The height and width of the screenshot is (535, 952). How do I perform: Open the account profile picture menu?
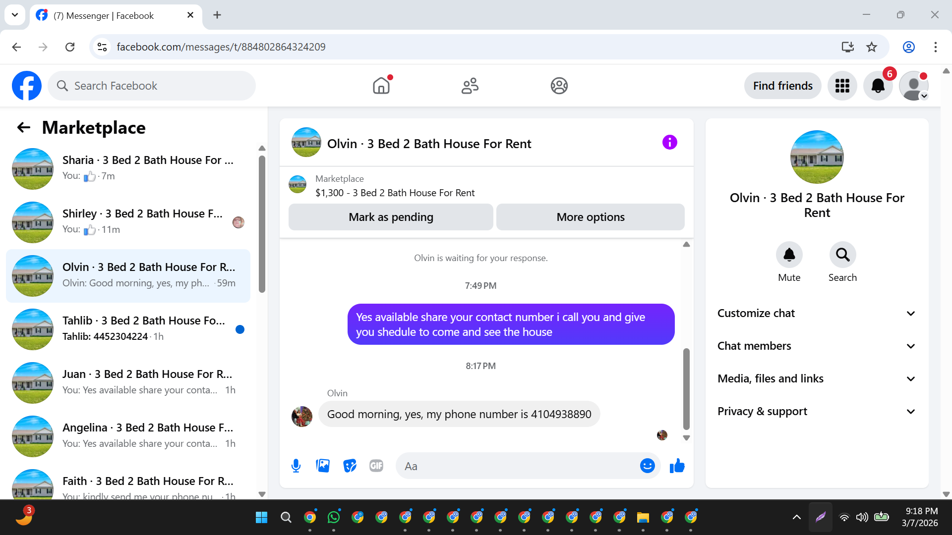tap(913, 86)
